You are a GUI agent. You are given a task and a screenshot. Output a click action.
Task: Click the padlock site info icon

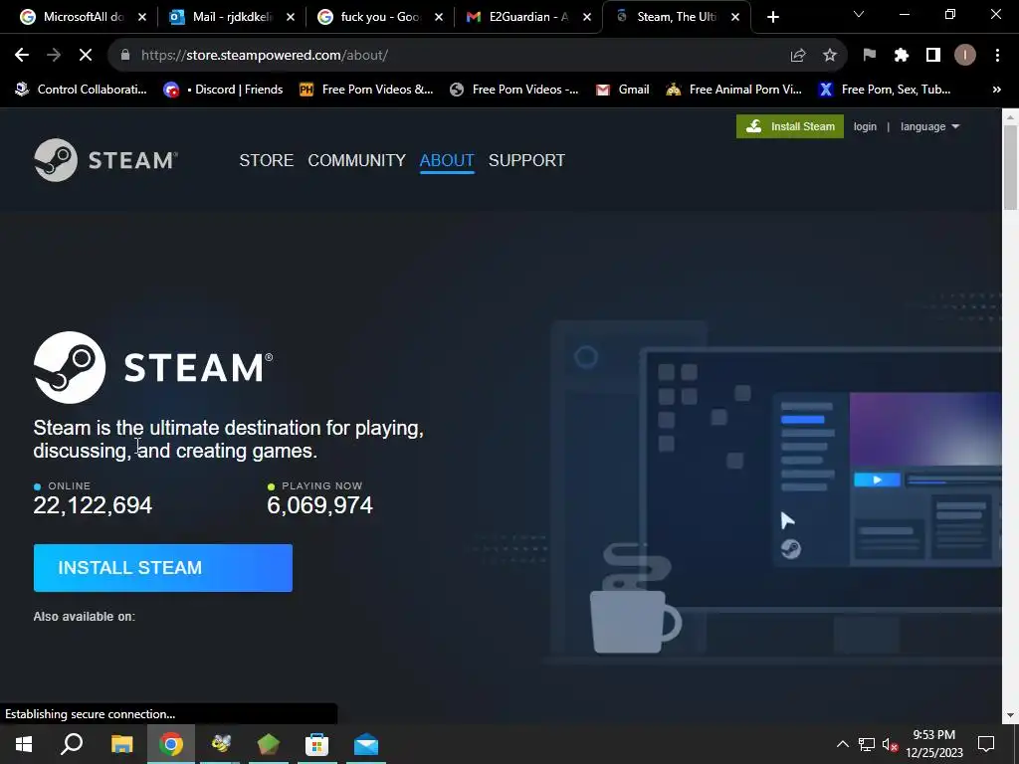124,56
